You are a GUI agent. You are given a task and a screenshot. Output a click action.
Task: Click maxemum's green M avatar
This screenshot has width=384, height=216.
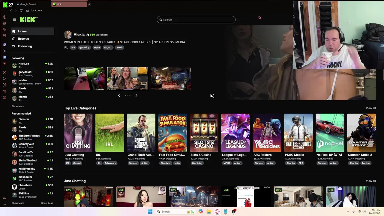point(14,178)
